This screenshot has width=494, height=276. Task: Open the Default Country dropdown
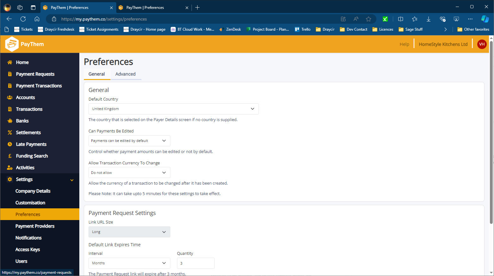(x=174, y=109)
